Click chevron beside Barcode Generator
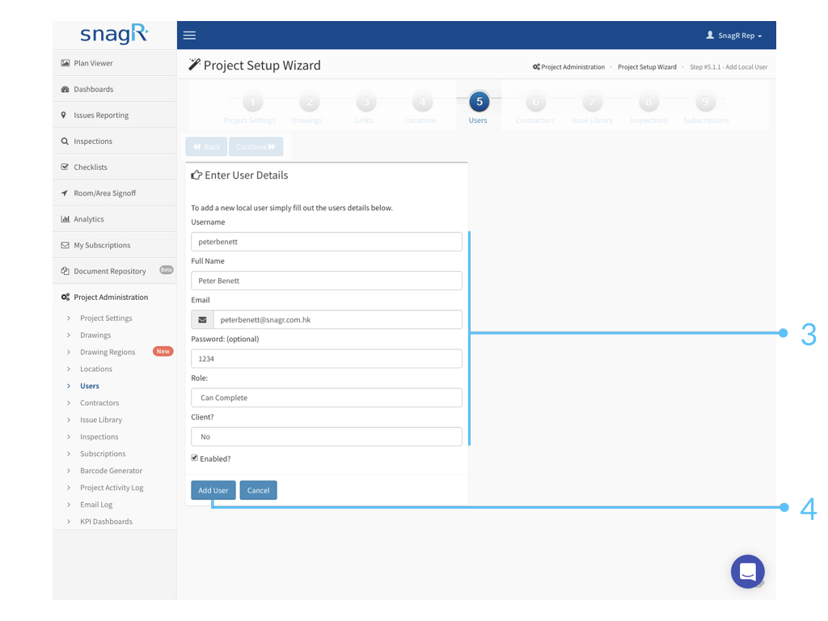 pos(69,471)
